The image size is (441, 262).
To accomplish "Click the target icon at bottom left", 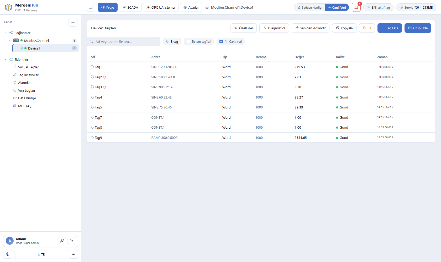I will click(x=8, y=254).
